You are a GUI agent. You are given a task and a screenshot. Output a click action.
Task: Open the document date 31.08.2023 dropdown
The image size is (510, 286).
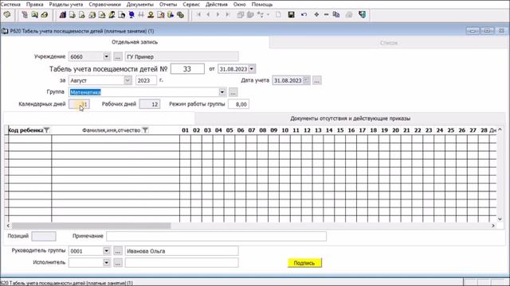tap(252, 69)
